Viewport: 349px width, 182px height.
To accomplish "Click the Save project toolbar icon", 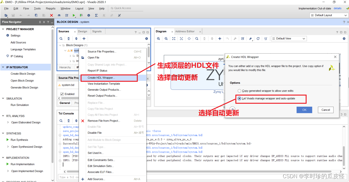I will point(13,15).
